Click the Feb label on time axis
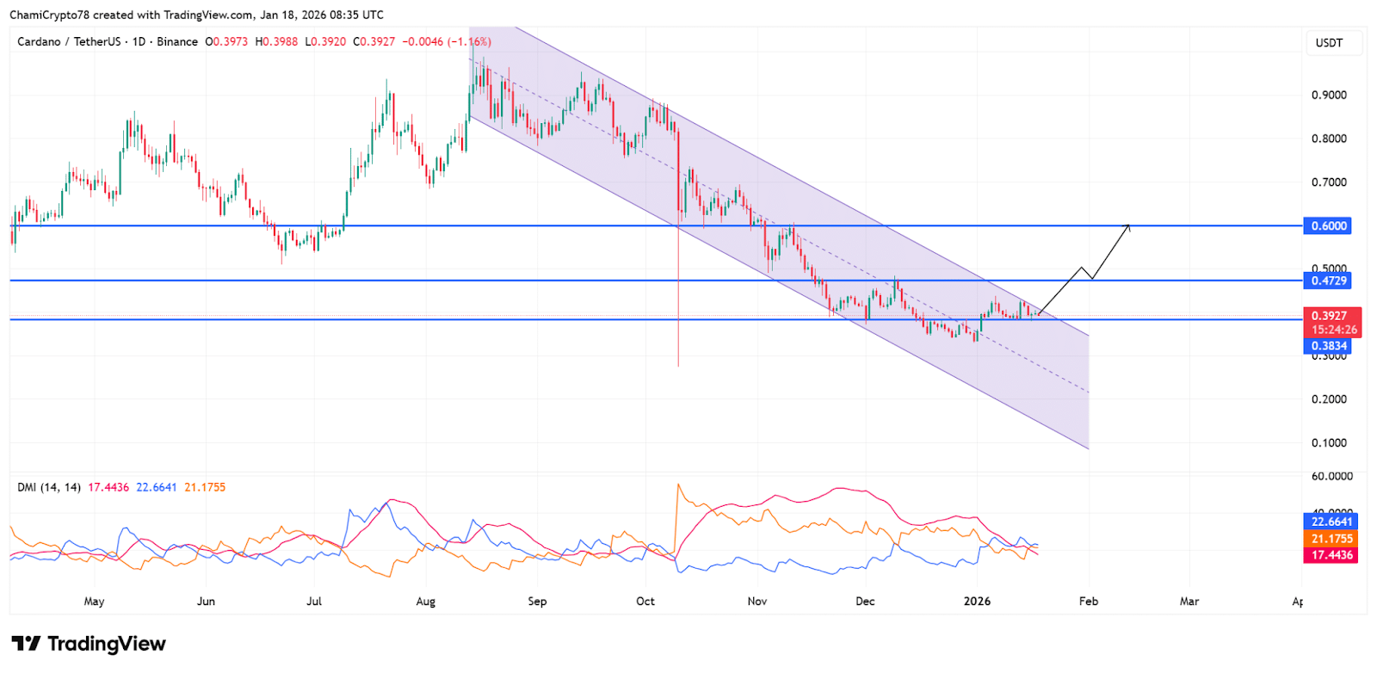Screen dimensions: 1377x673 tap(1089, 602)
